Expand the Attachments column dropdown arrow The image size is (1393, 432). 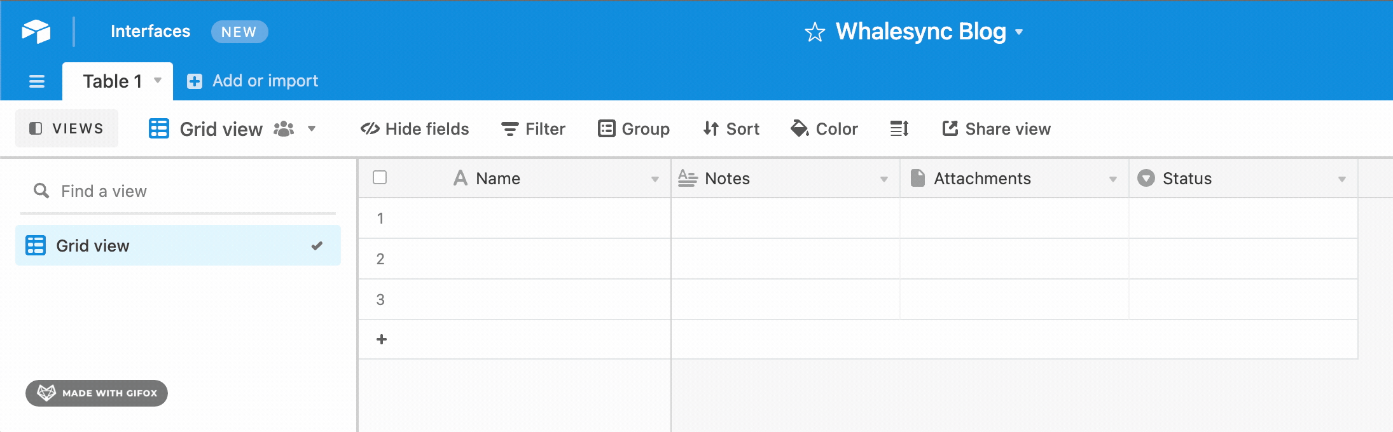pyautogui.click(x=1113, y=179)
